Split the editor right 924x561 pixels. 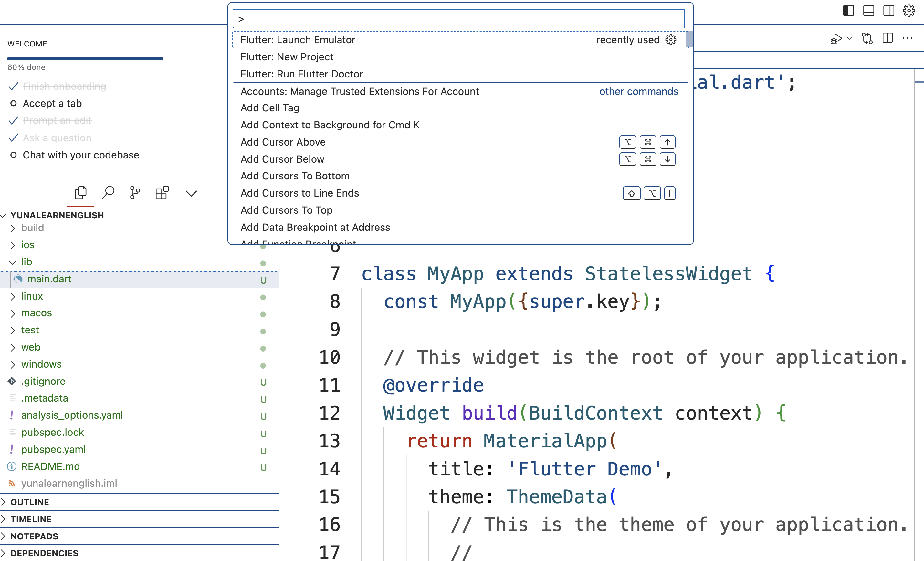click(x=887, y=38)
